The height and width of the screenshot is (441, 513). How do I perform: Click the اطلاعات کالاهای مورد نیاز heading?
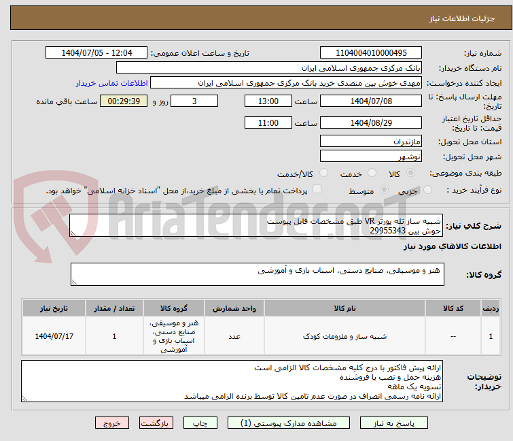pos(452,247)
